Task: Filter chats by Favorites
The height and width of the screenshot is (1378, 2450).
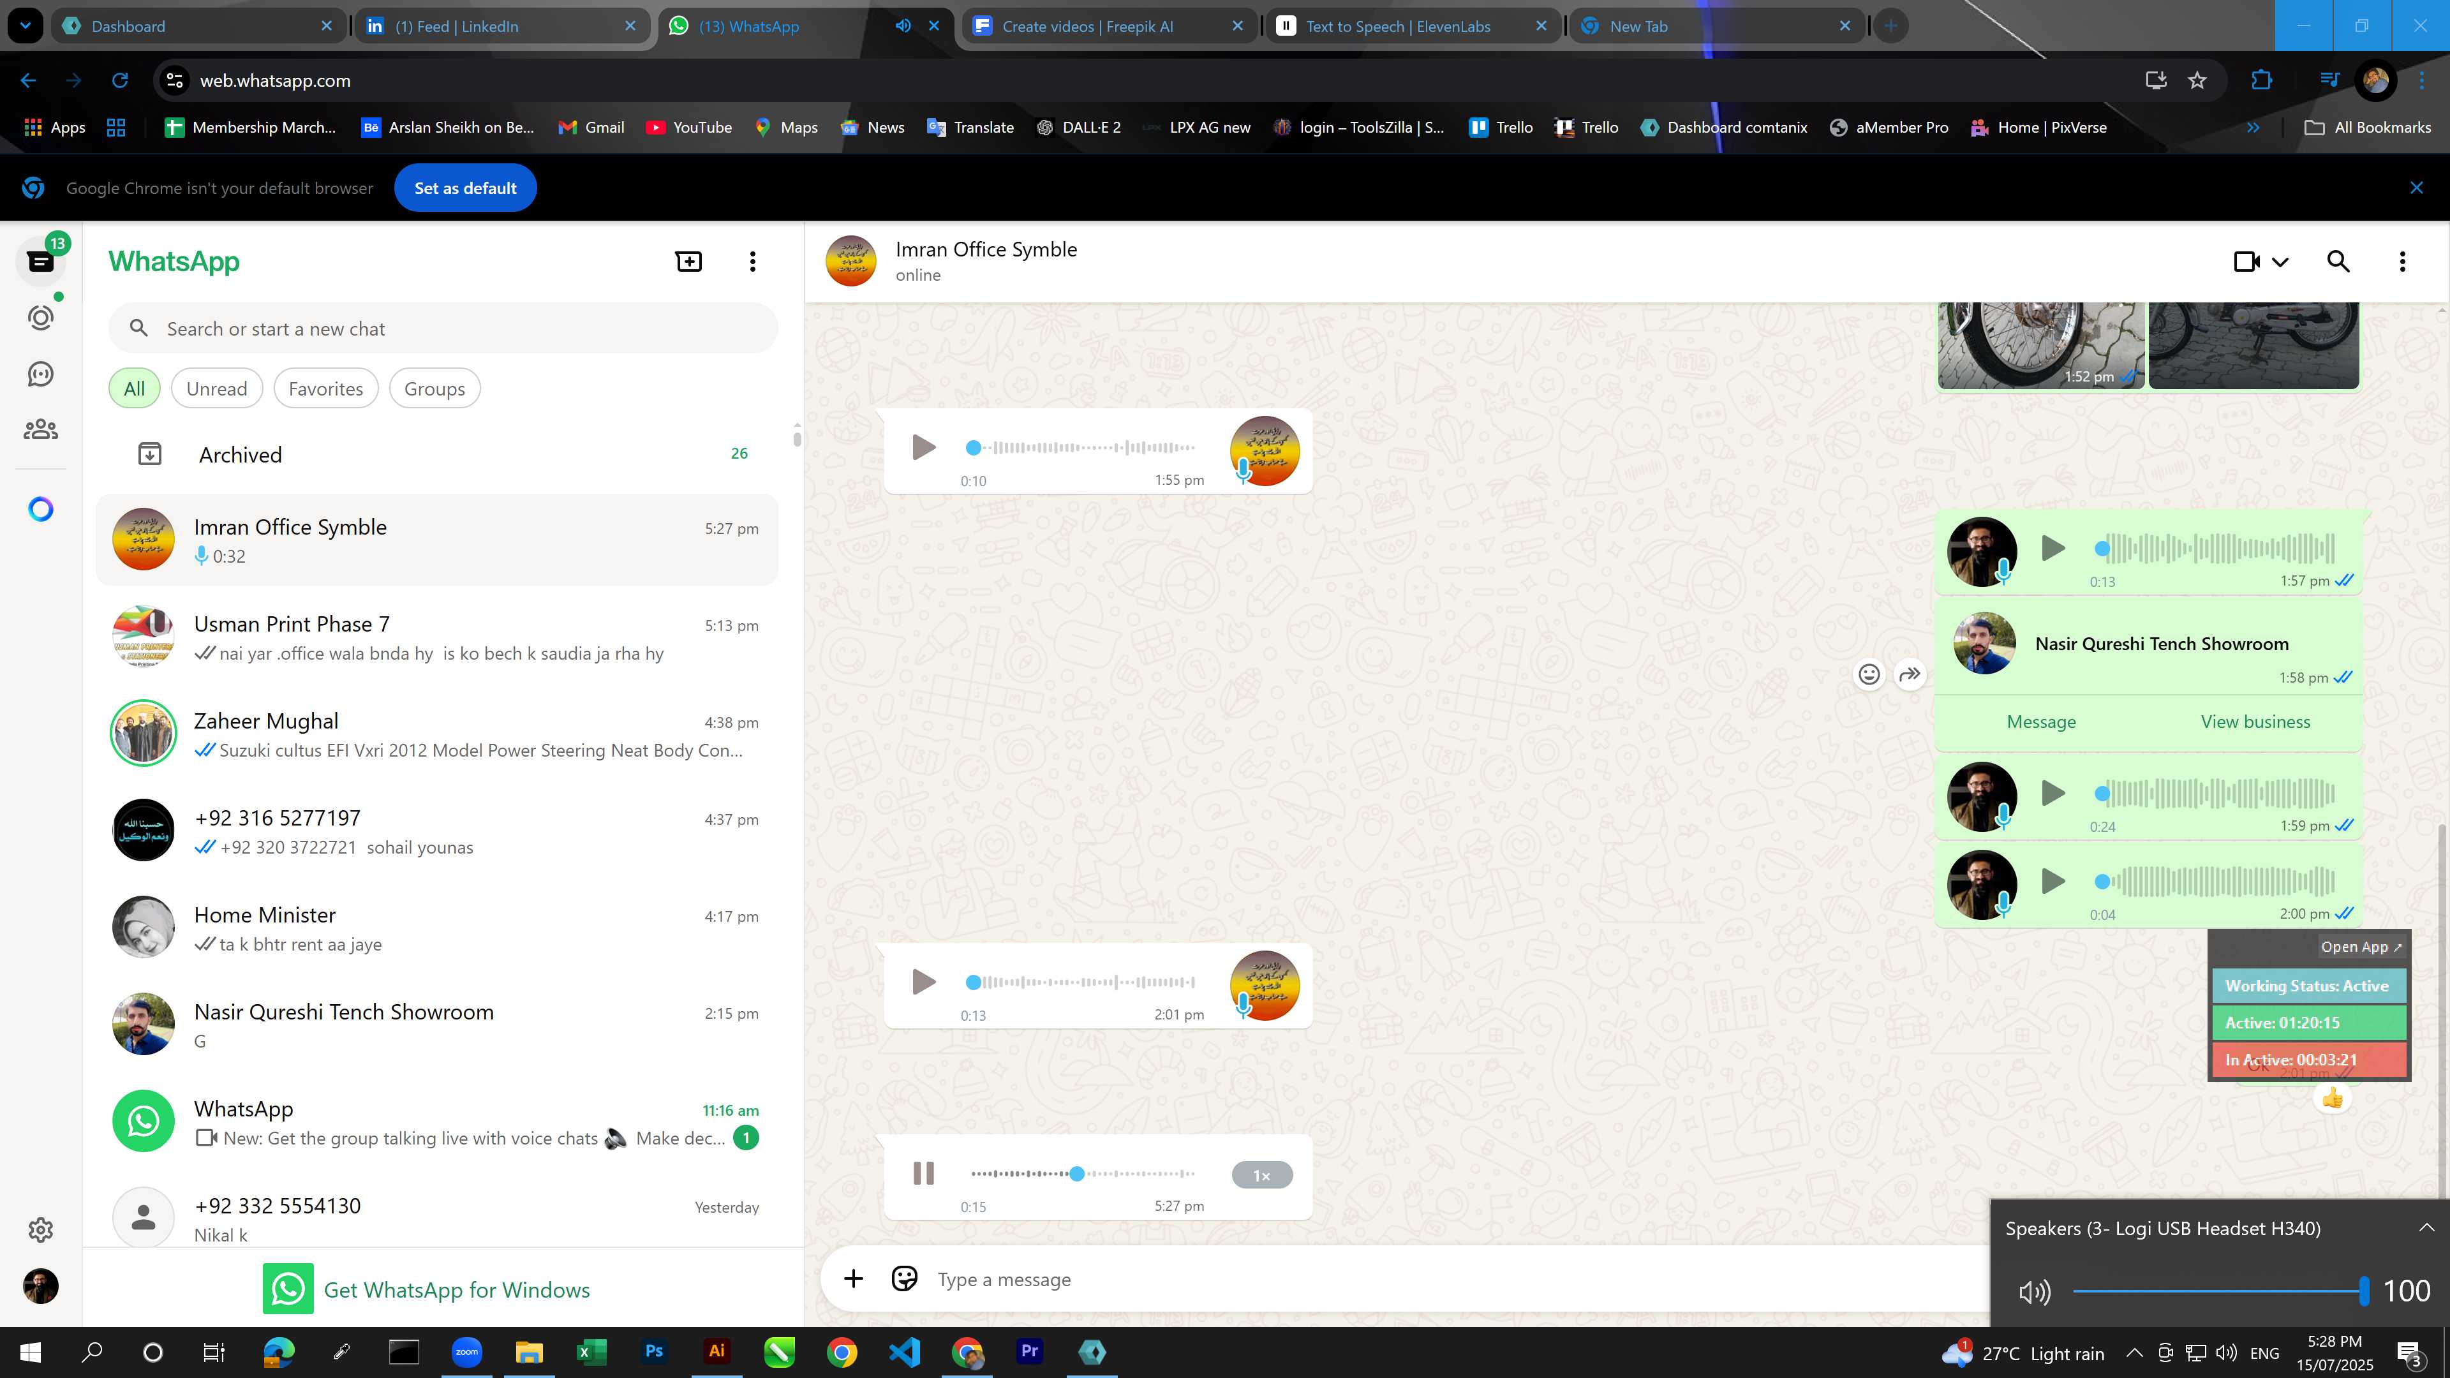Action: [x=325, y=388]
